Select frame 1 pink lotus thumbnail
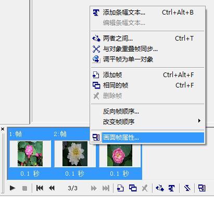The image size is (214, 197). 30,154
